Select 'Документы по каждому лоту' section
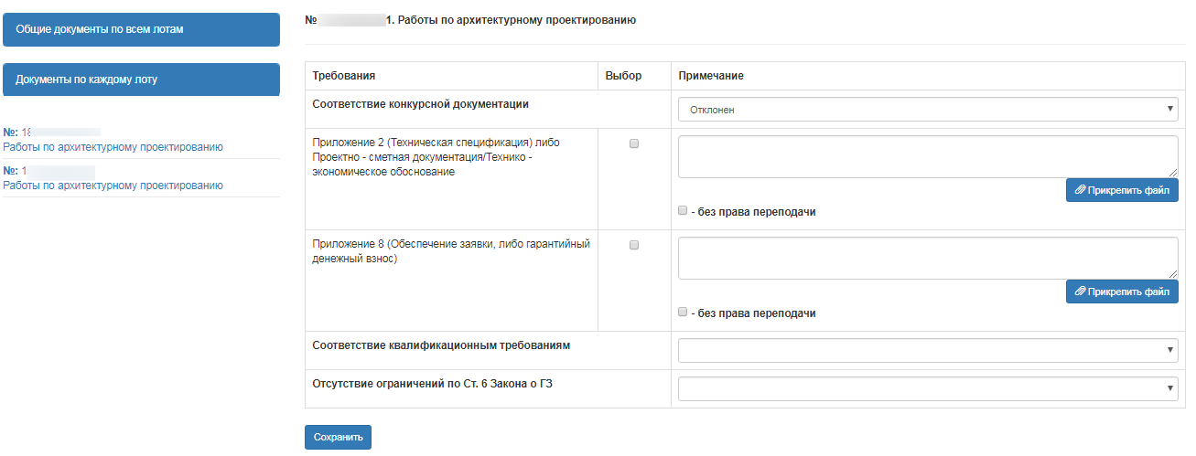This screenshot has width=1196, height=456. (142, 80)
